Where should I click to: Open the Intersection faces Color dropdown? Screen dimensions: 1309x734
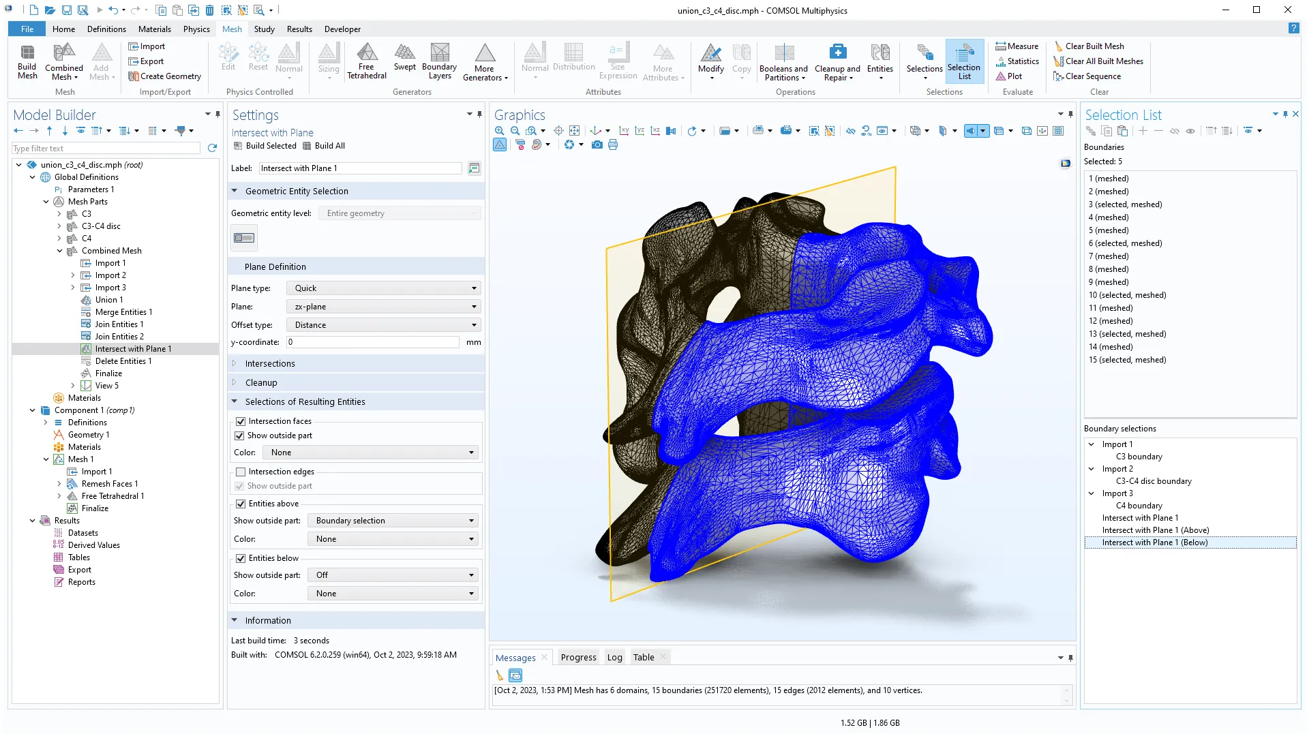click(371, 453)
